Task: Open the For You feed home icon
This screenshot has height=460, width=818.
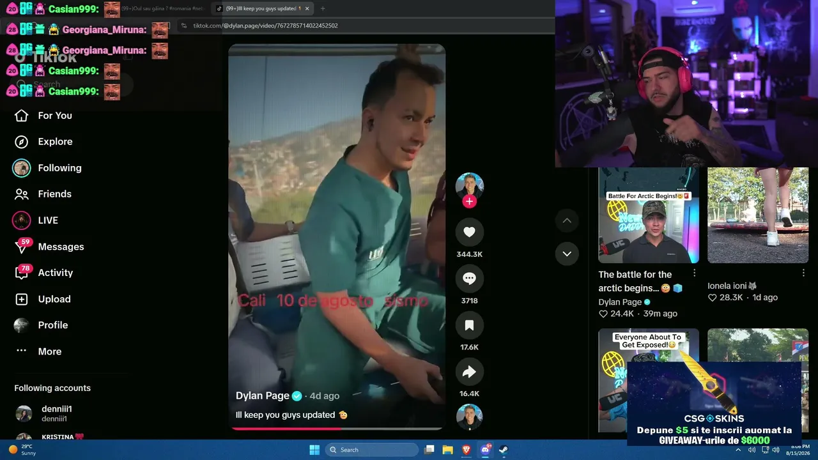Action: [x=22, y=116]
